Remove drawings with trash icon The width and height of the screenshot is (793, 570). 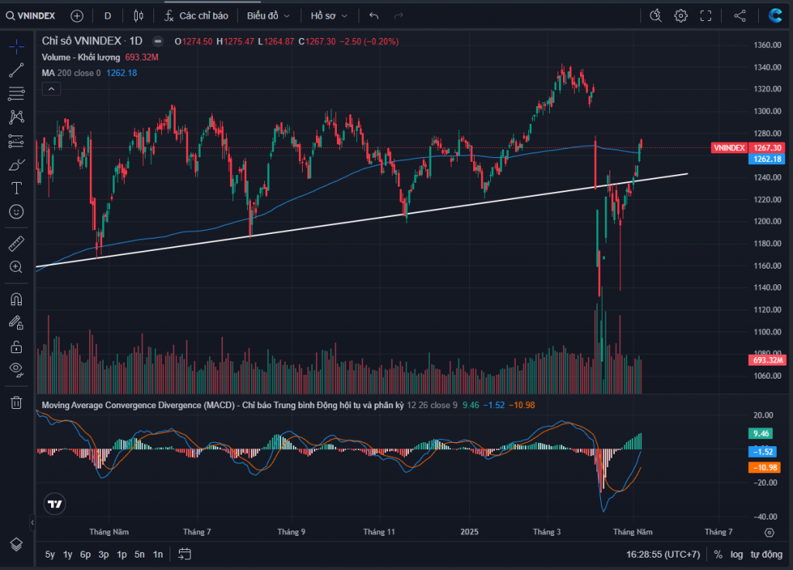(x=16, y=403)
